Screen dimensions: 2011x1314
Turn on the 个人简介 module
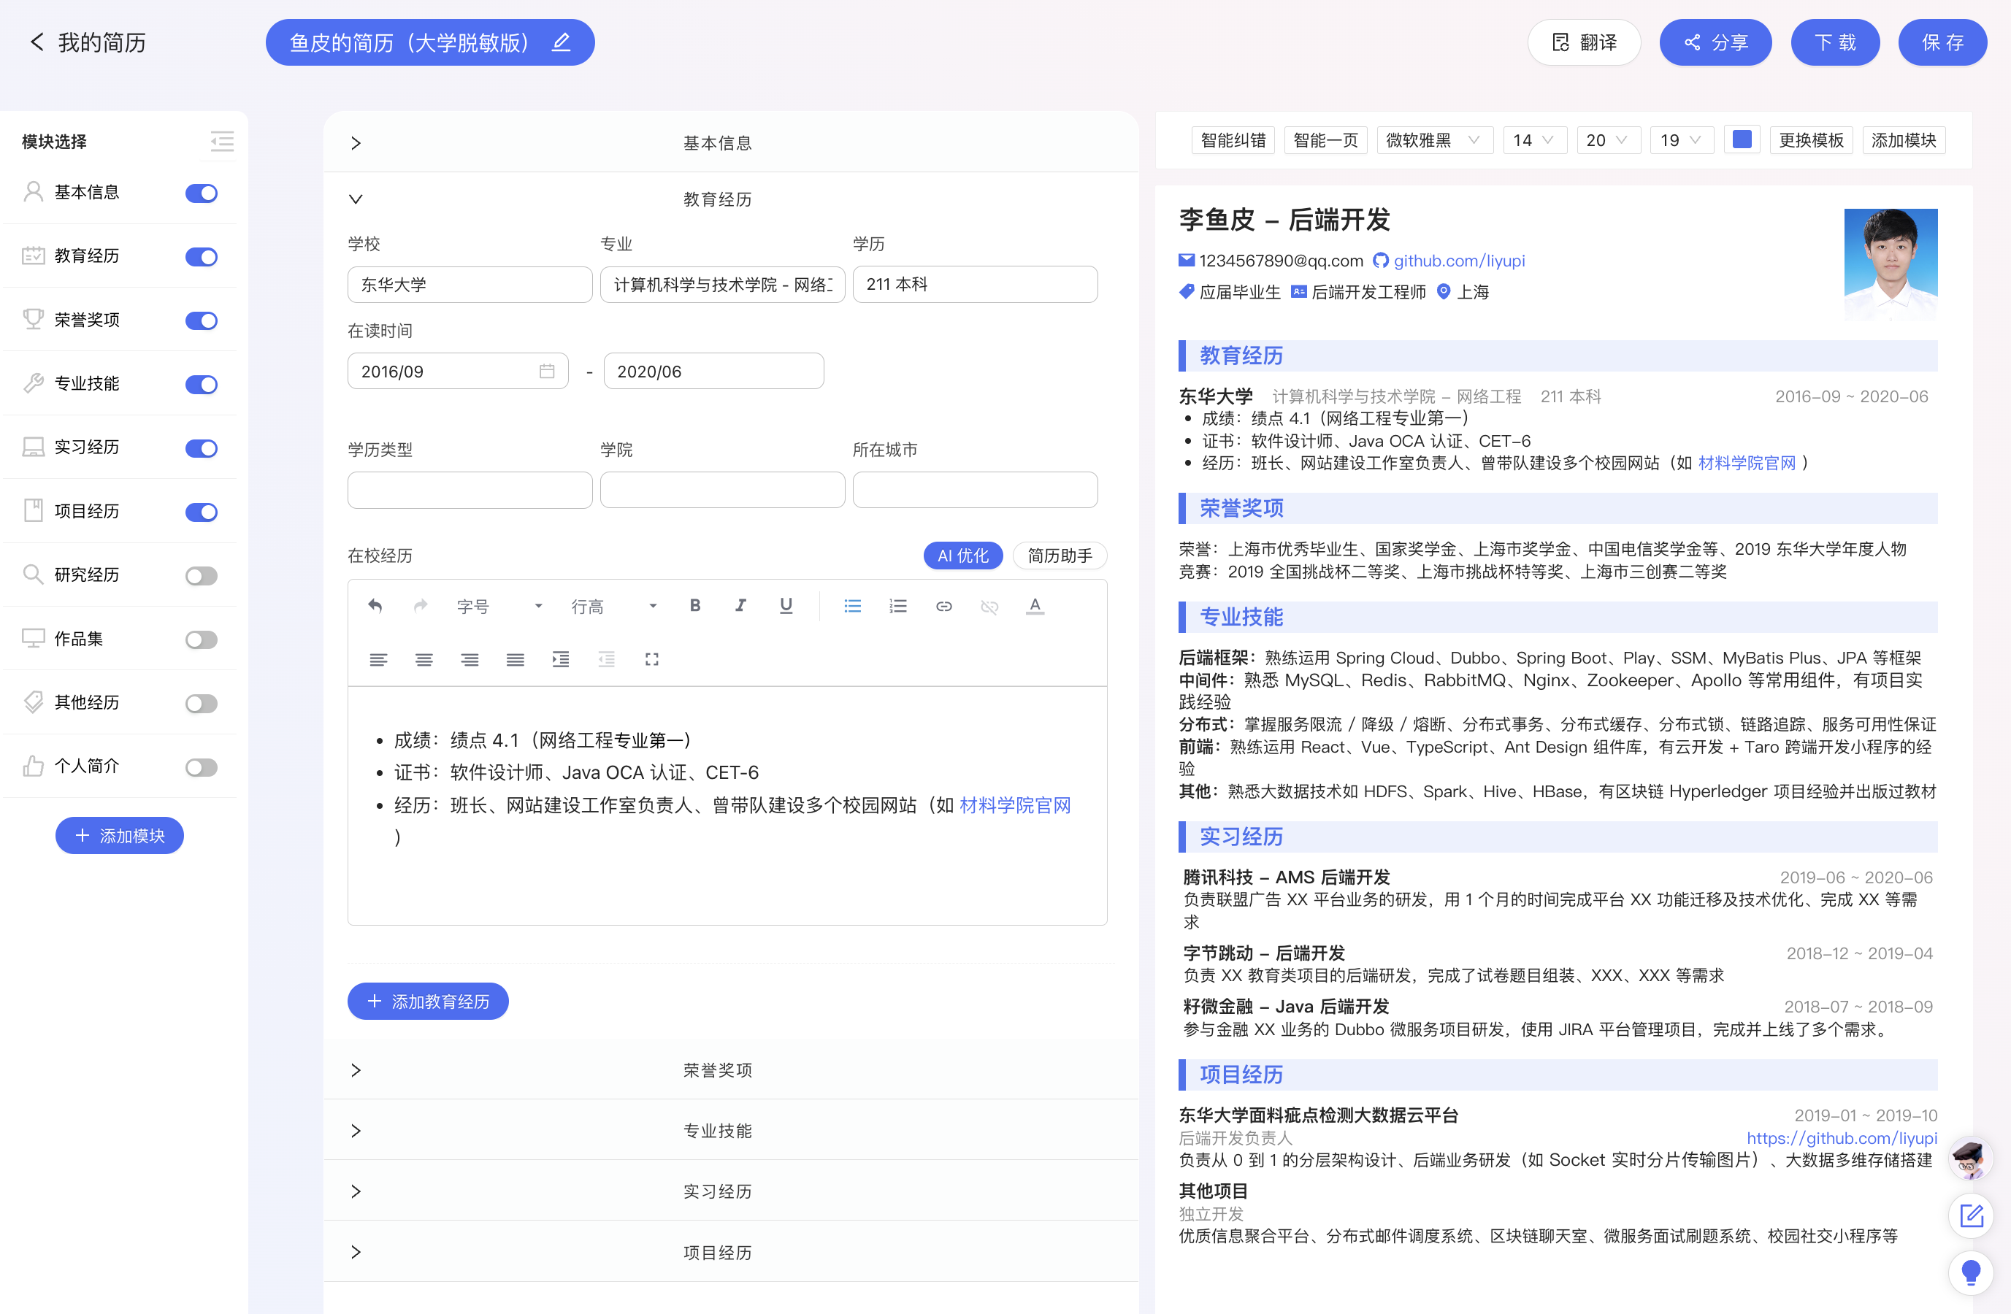pos(201,766)
